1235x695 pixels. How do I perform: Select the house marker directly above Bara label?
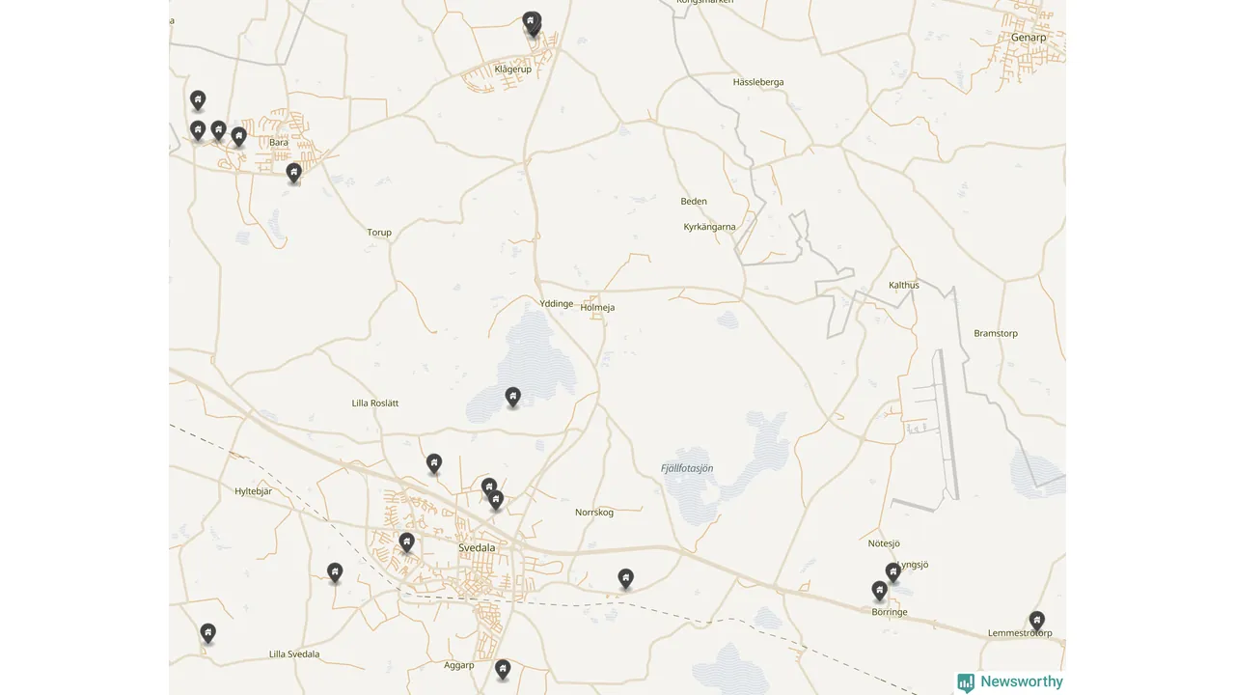(x=239, y=136)
